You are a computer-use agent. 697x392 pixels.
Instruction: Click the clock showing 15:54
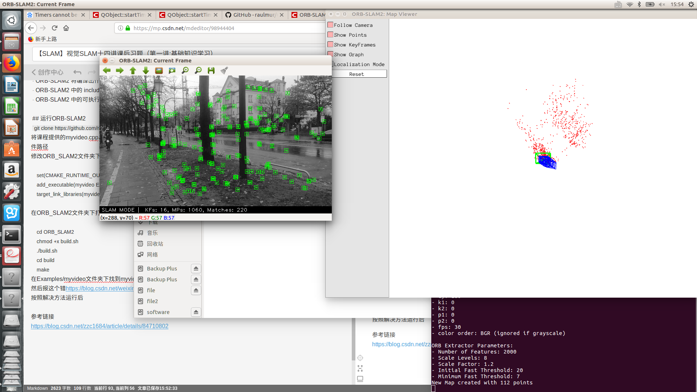tap(677, 4)
